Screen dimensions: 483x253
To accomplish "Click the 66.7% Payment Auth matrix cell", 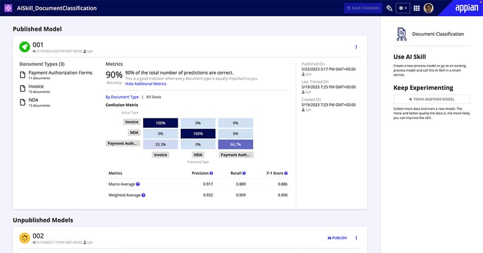I will click(236, 144).
